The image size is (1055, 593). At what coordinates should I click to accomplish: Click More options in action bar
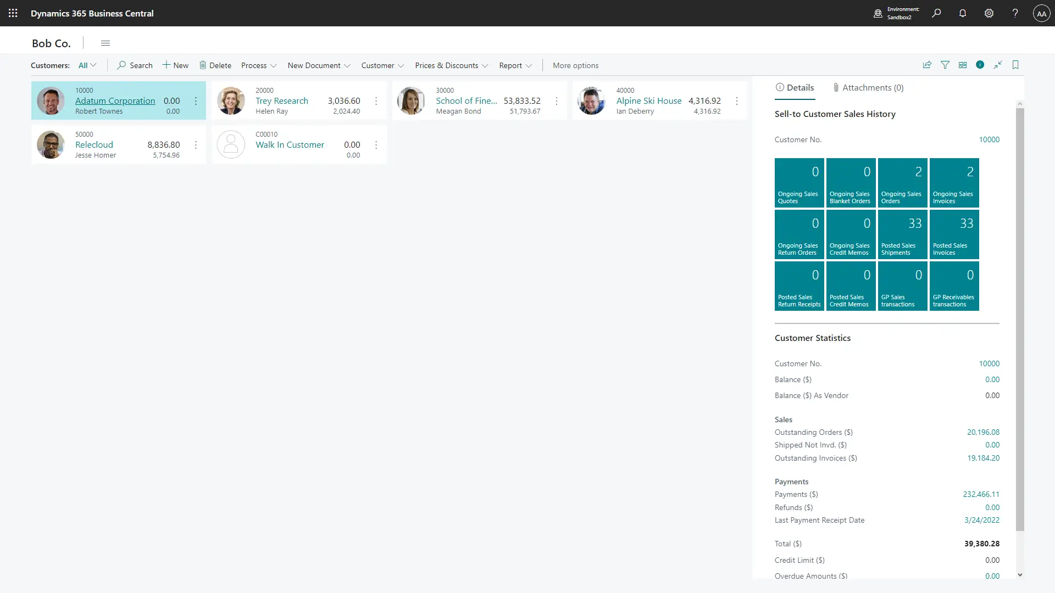pos(575,65)
